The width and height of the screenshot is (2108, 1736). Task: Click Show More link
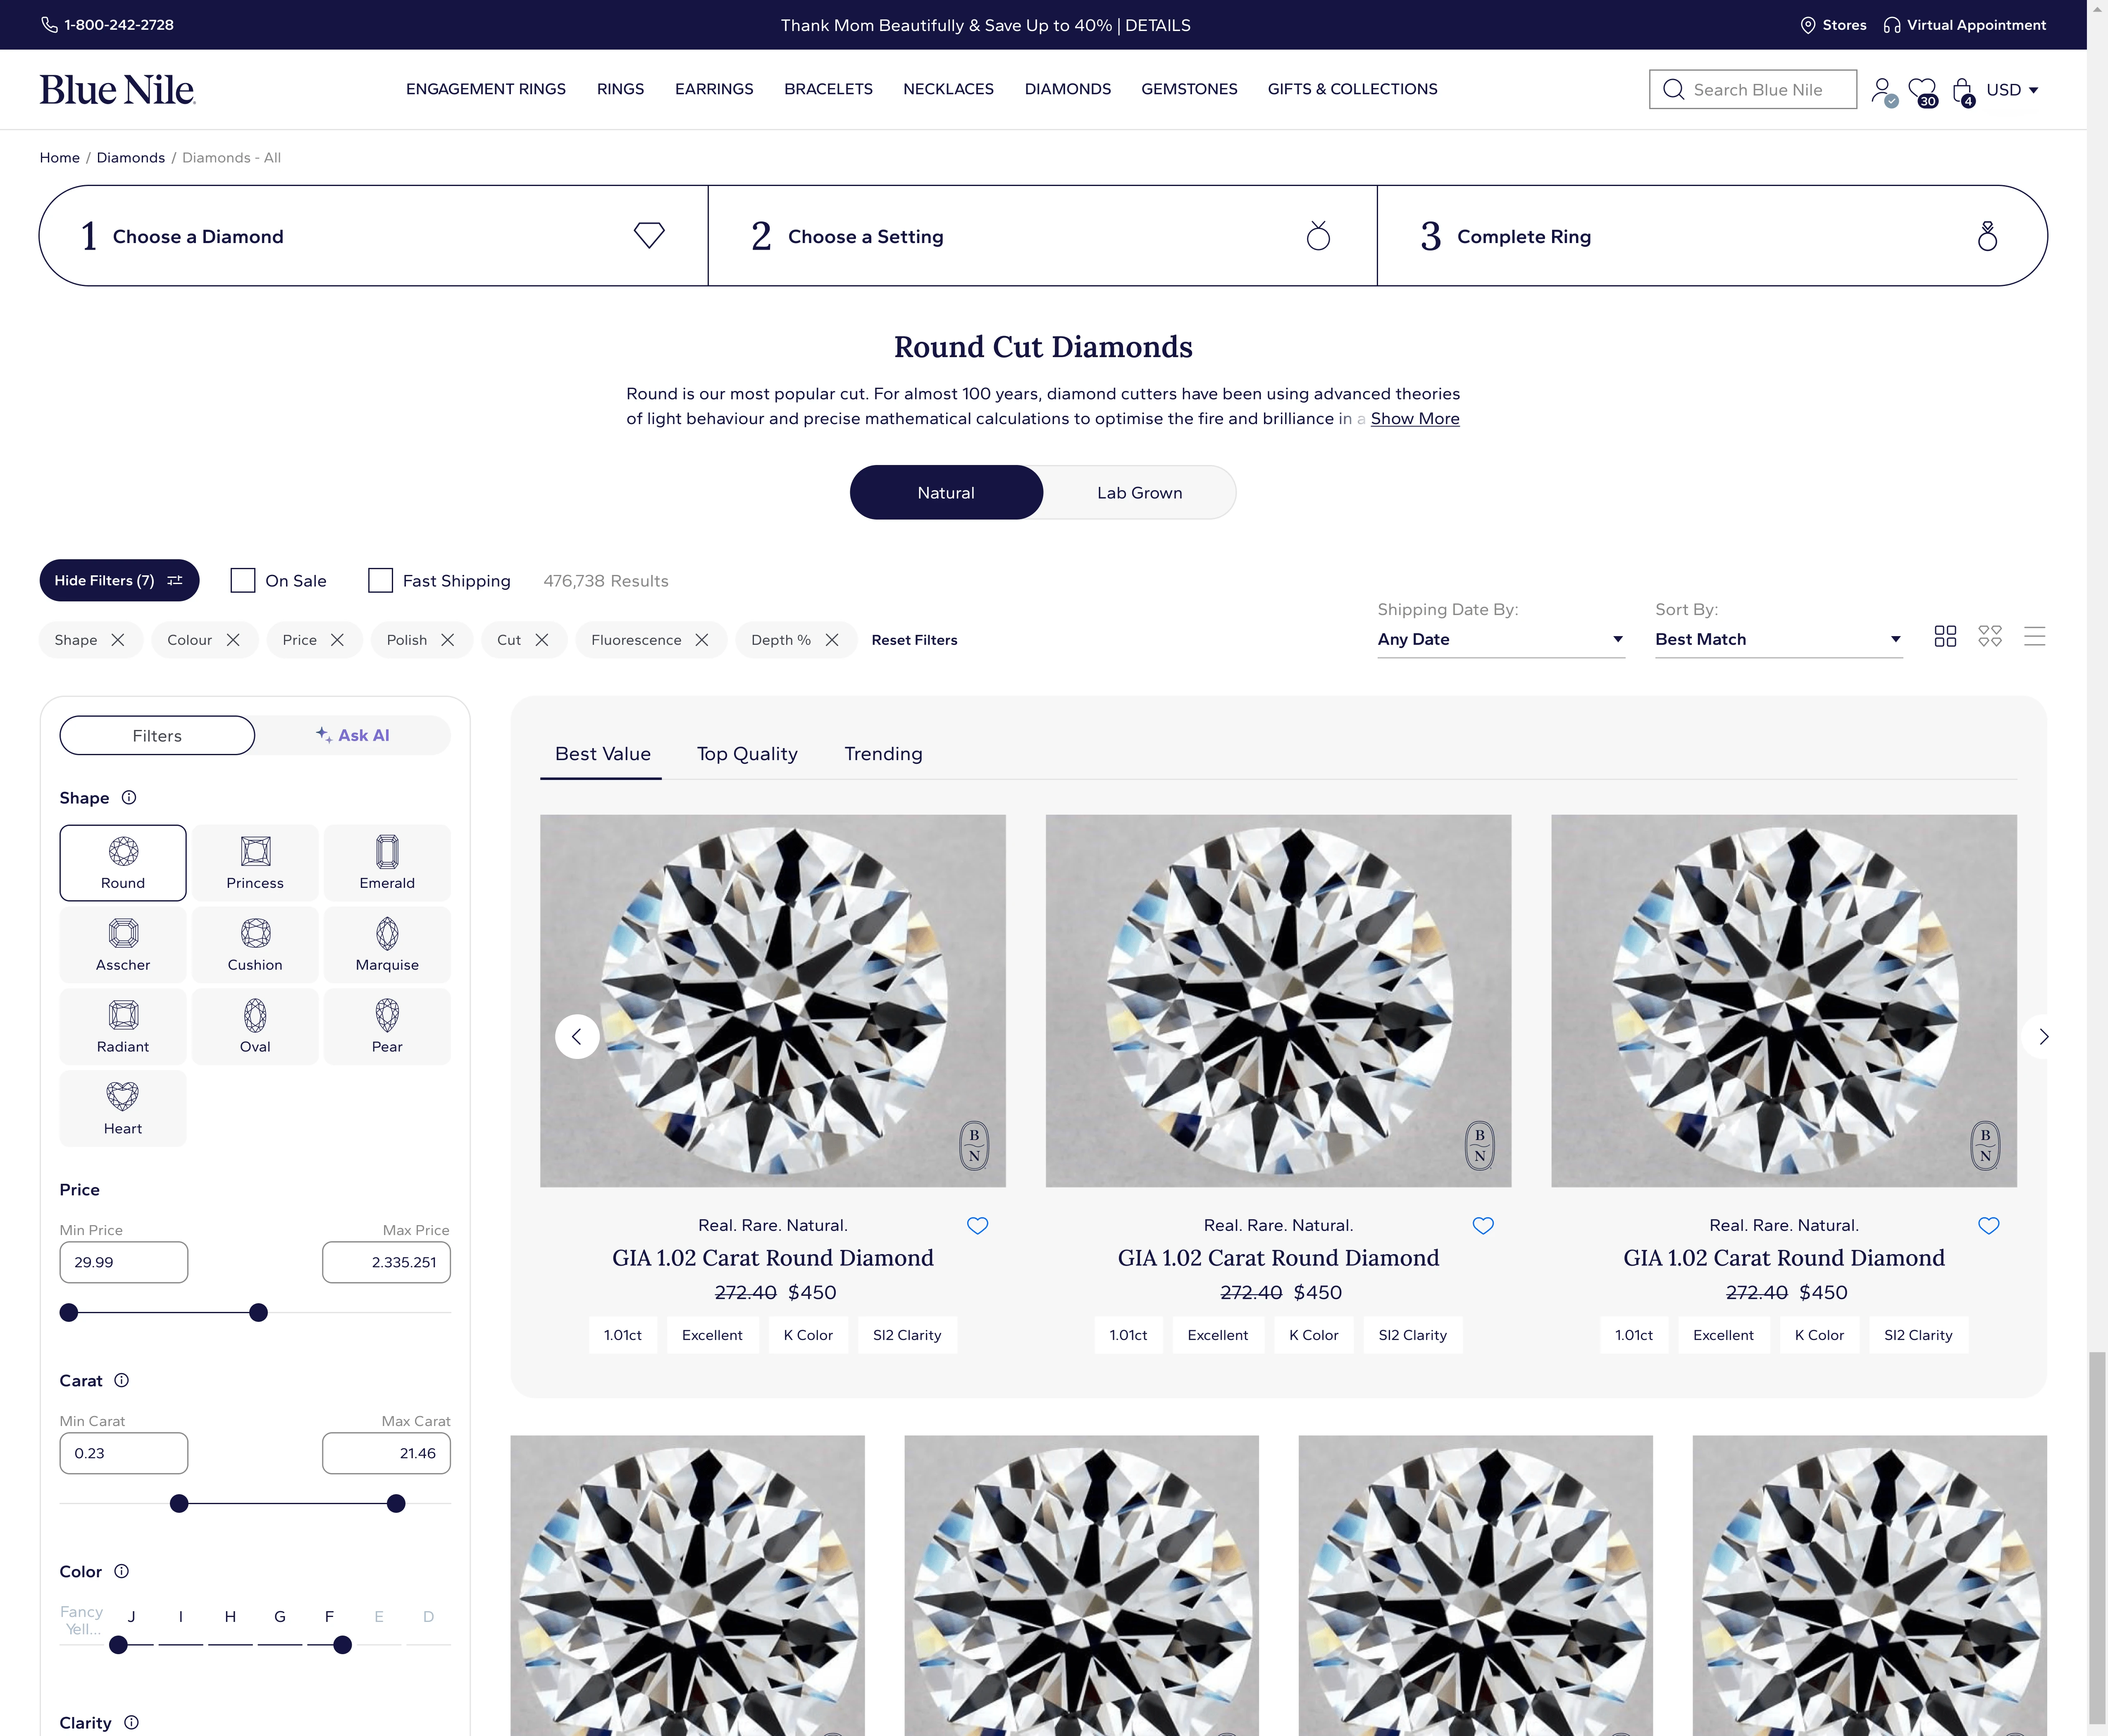coord(1415,419)
